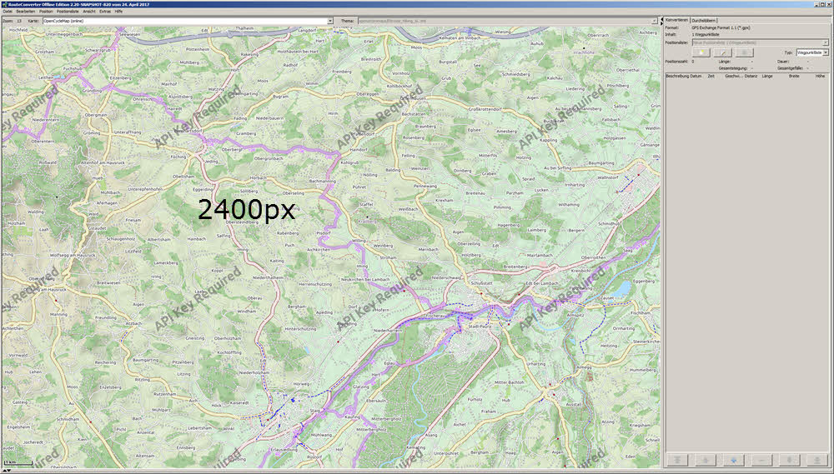The height and width of the screenshot is (474, 834).
Task: Open the Datei menu
Action: pos(8,11)
